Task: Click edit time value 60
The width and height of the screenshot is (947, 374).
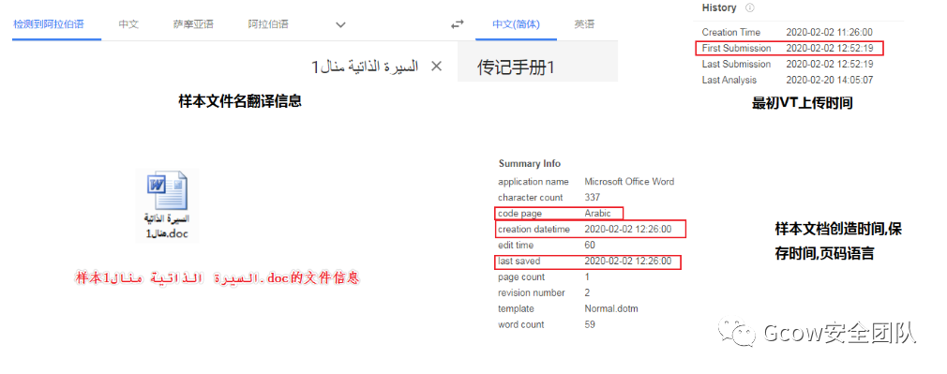Action: [590, 246]
